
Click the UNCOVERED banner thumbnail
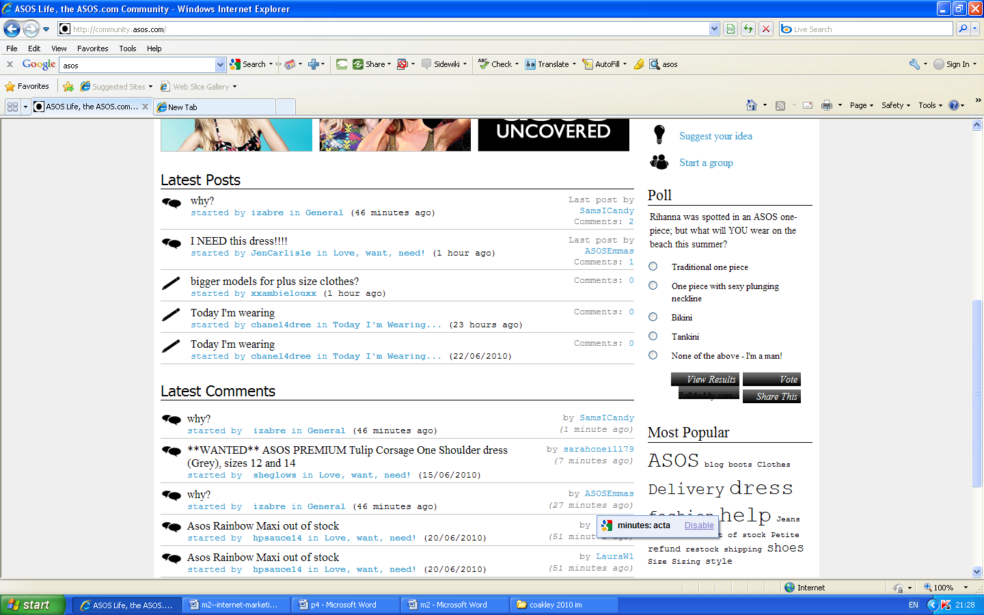coord(553,135)
